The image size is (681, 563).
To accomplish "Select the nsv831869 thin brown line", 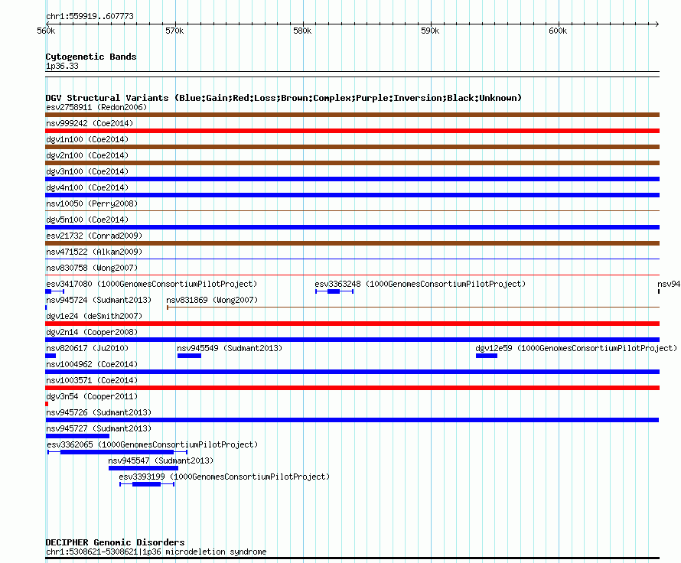I will point(413,308).
